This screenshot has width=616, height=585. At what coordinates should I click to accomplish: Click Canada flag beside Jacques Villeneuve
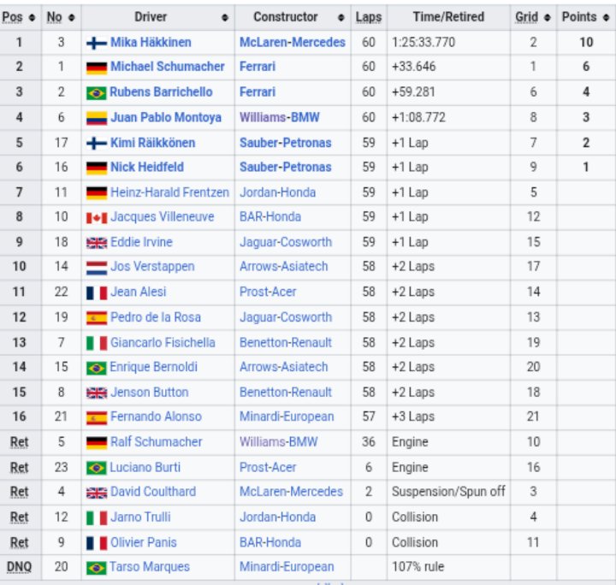tap(97, 218)
